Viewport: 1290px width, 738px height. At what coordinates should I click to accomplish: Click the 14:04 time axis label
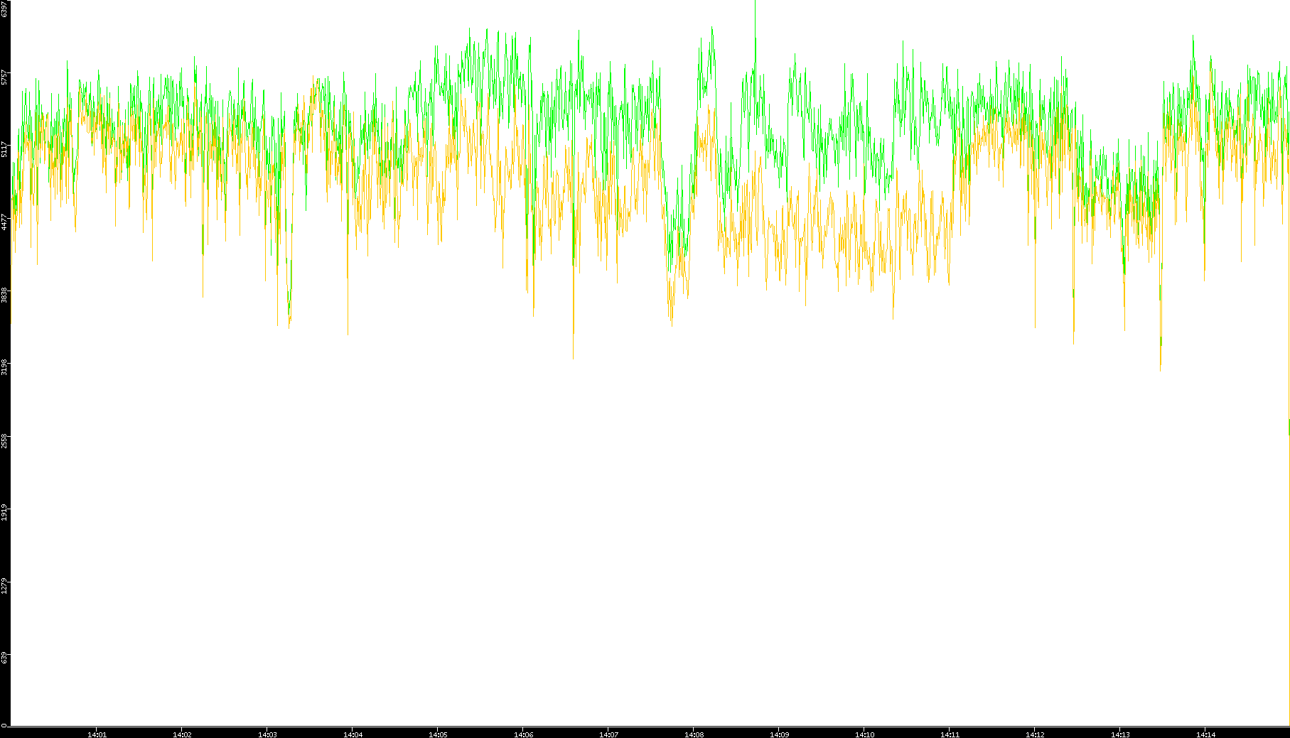pos(353,734)
